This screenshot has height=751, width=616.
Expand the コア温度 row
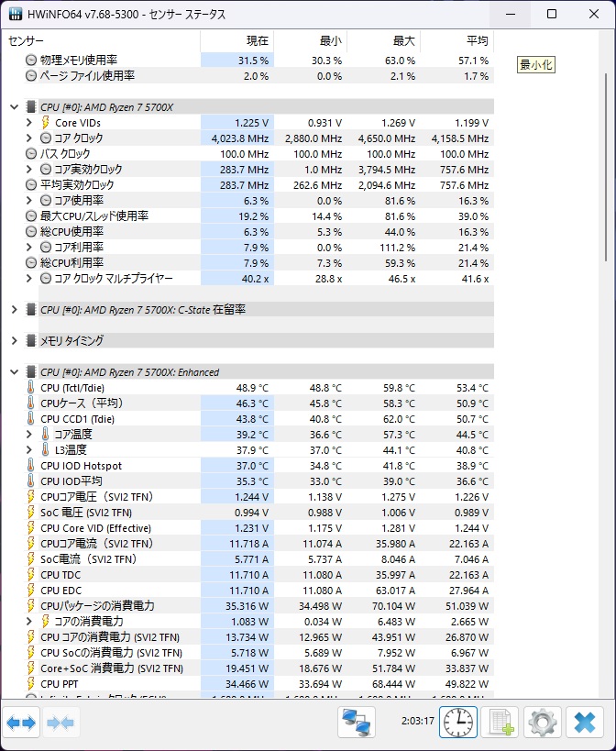click(x=29, y=435)
